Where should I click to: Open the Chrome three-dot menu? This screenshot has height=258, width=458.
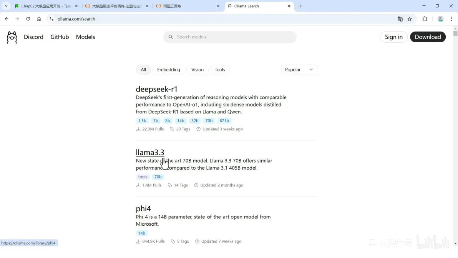click(x=451, y=19)
